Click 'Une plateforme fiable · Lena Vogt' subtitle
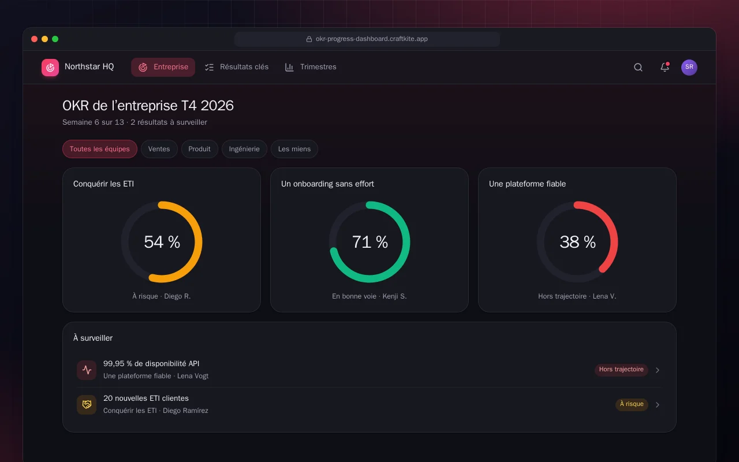 coord(156,376)
